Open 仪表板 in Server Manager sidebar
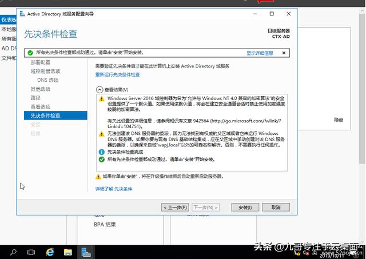 click(9, 19)
